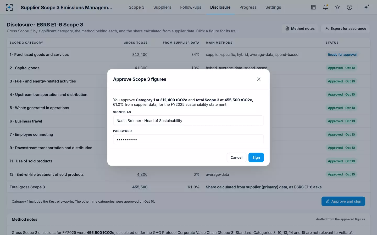Click the Approve and sign button
The width and height of the screenshot is (377, 235).
coord(343,201)
